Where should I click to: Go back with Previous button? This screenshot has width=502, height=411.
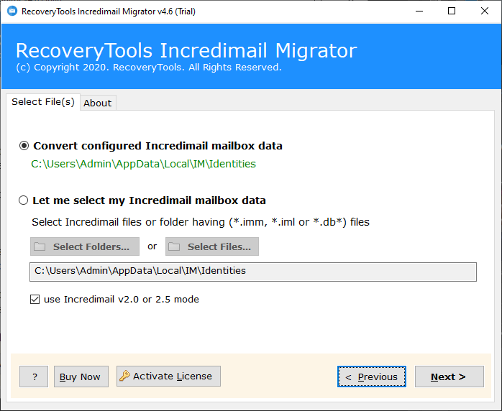(372, 377)
